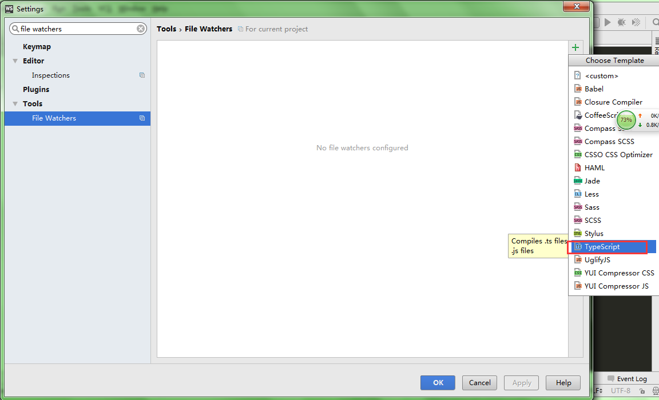The height and width of the screenshot is (400, 659).
Task: Click the Run arrow in background toolbar
Action: click(608, 22)
